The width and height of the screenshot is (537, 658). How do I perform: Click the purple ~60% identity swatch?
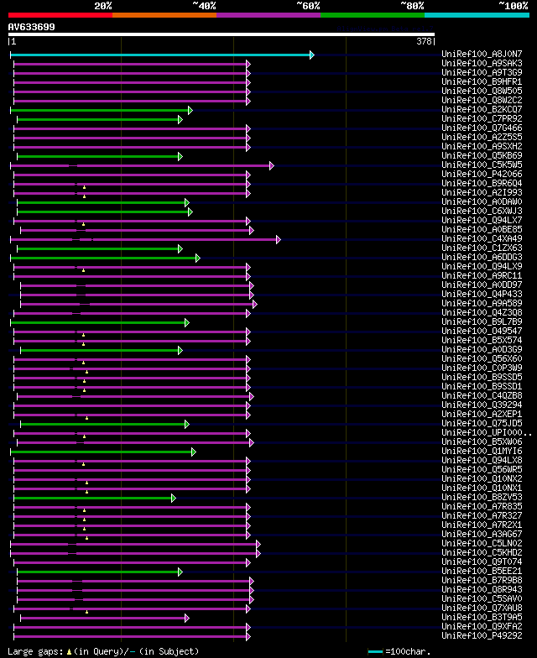click(268, 15)
